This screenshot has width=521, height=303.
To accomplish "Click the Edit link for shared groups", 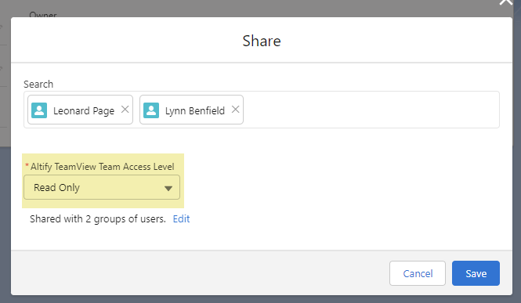I will pos(181,219).
